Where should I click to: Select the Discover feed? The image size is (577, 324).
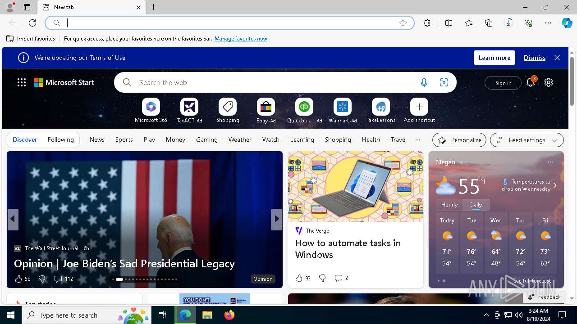point(25,140)
